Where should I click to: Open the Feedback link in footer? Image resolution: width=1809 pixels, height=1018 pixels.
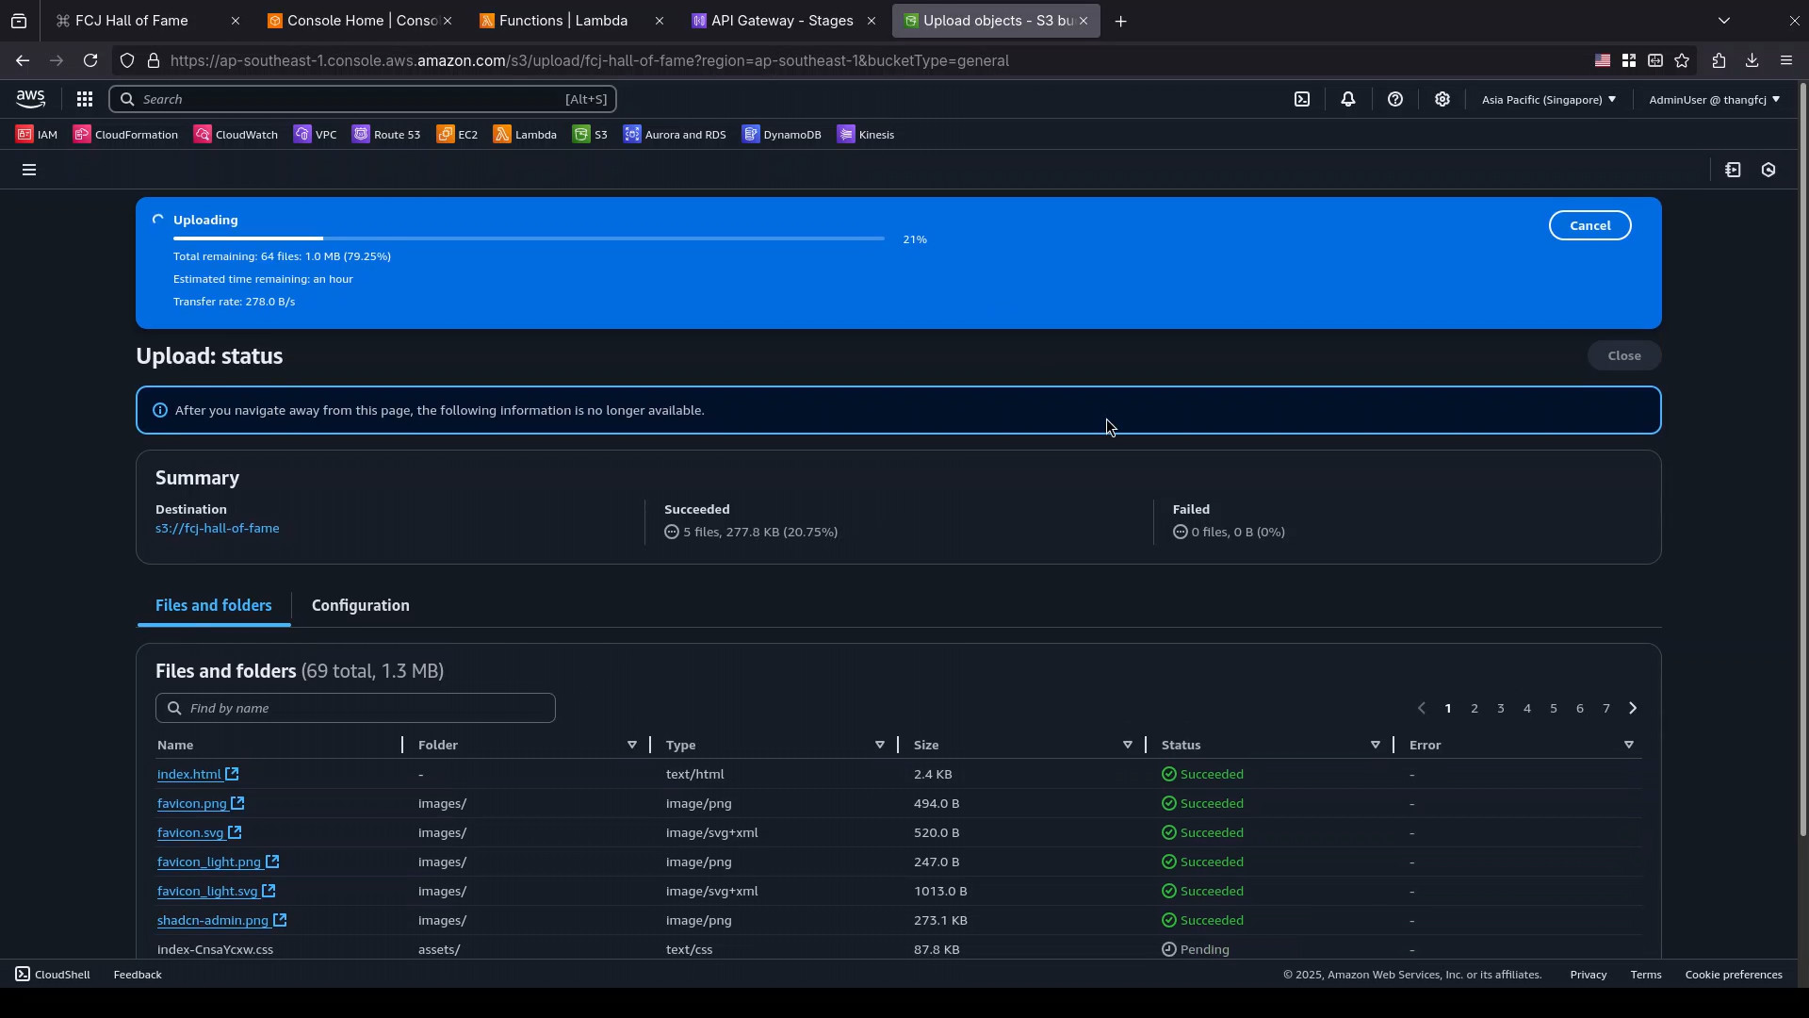138,975
